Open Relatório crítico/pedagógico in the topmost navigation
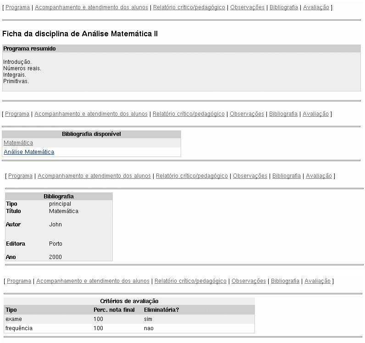Viewport: 365px width, 343px height. 189,7
